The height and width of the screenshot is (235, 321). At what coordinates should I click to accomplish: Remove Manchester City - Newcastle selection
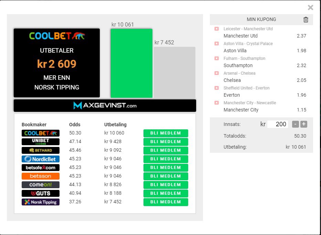[216, 103]
